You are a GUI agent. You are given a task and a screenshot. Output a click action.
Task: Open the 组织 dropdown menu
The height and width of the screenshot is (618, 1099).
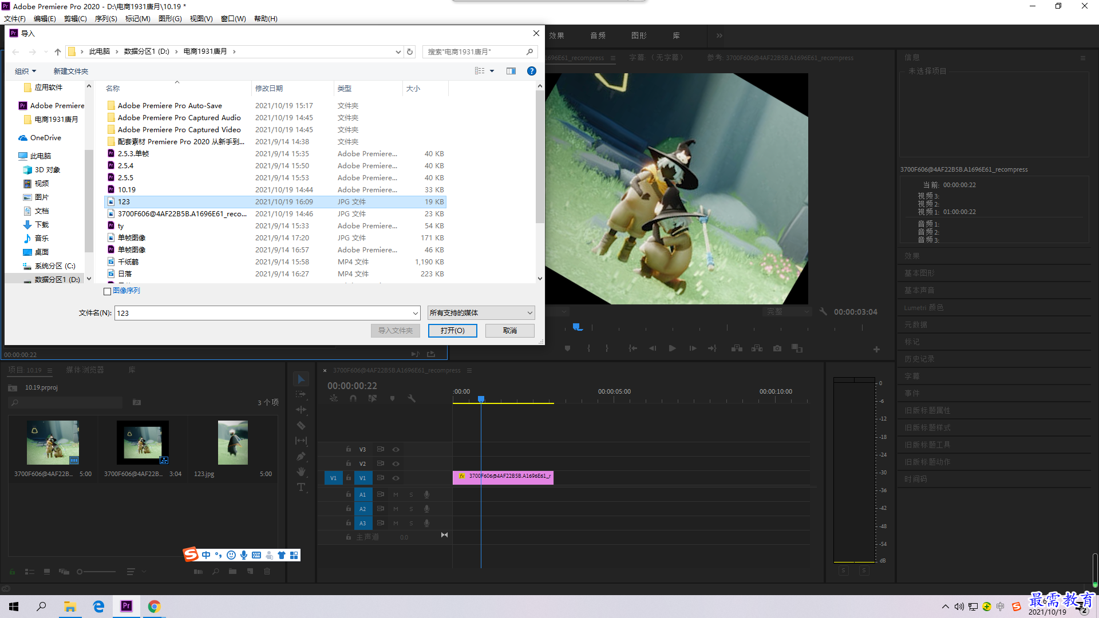pos(25,71)
